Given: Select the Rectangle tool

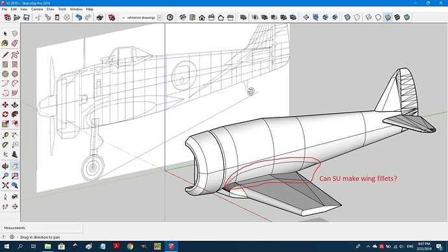Looking at the screenshot, I should pos(5,64).
